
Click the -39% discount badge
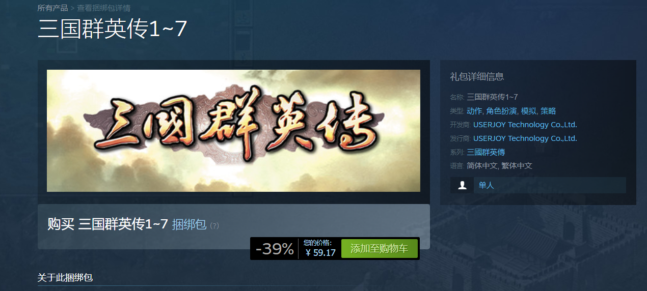275,249
